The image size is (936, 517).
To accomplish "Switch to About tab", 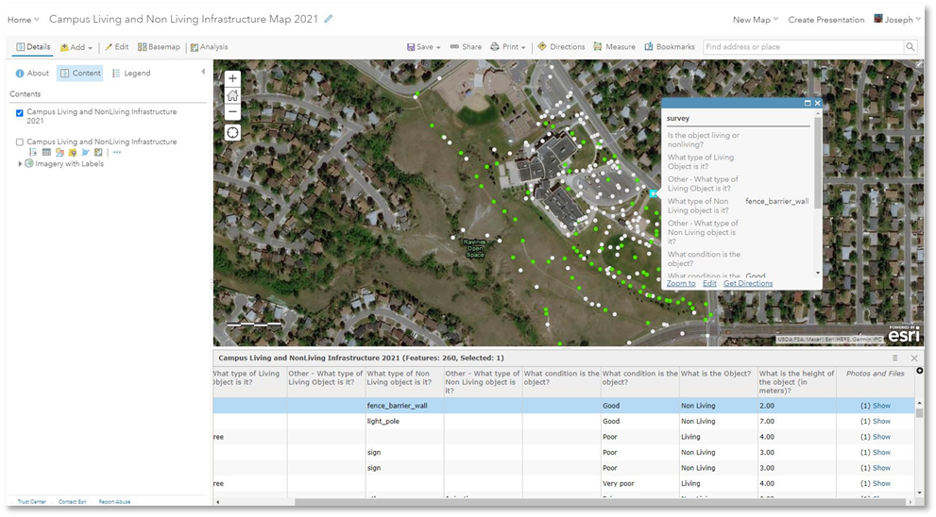I will tap(32, 73).
